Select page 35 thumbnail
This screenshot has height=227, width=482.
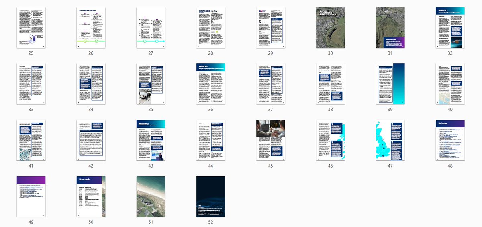click(151, 84)
